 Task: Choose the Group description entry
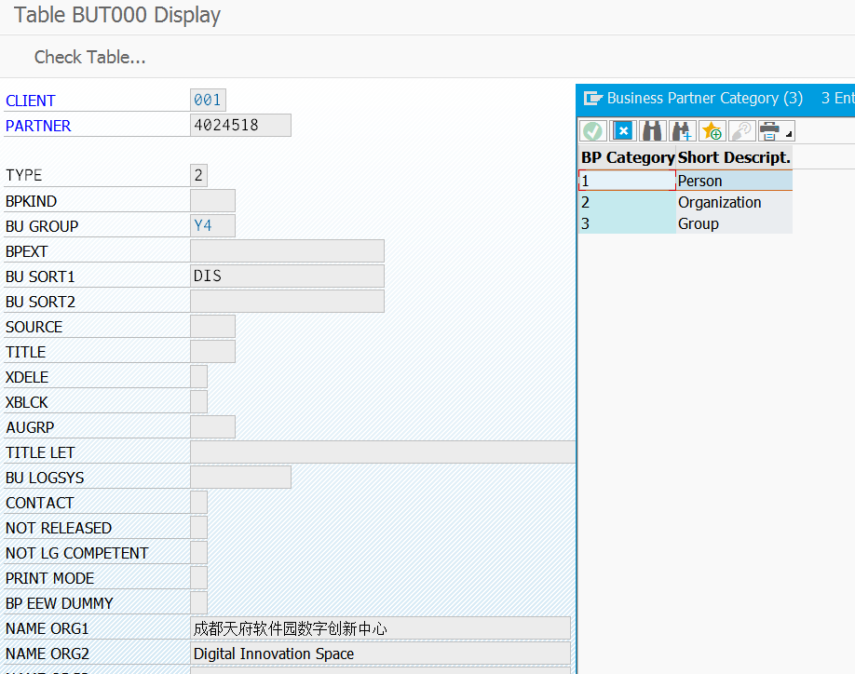[734, 223]
